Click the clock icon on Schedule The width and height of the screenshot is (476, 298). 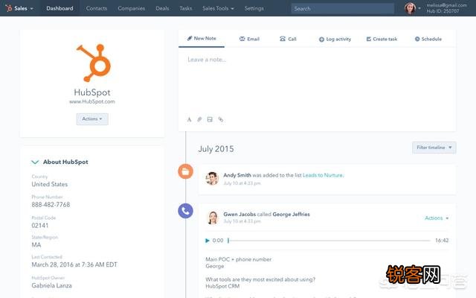pyautogui.click(x=417, y=39)
